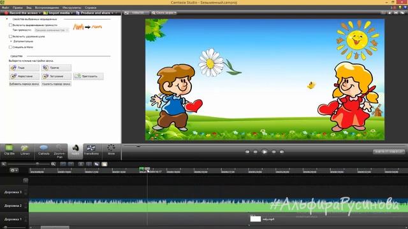The width and height of the screenshot is (408, 229).
Task: Click the Нарастание fade in button
Action: point(24,76)
